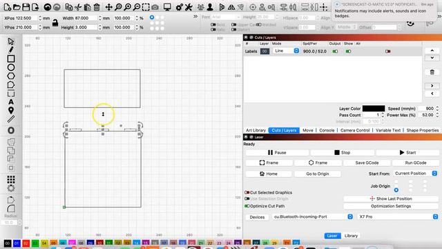Select the Rectangle tool
The height and width of the screenshot is (249, 442).
[x=11, y=59]
